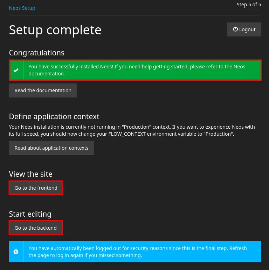
Task: Click Read about application contexts button
Action: tap(51, 148)
